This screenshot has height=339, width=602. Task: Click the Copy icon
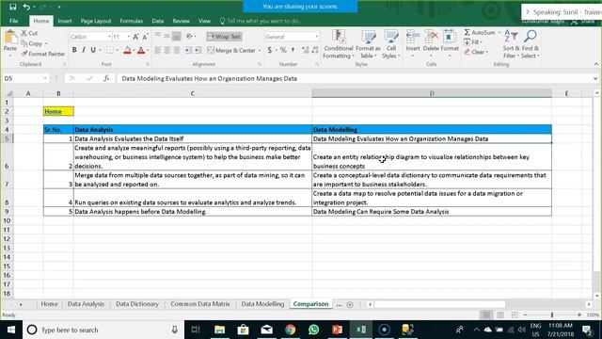24,43
